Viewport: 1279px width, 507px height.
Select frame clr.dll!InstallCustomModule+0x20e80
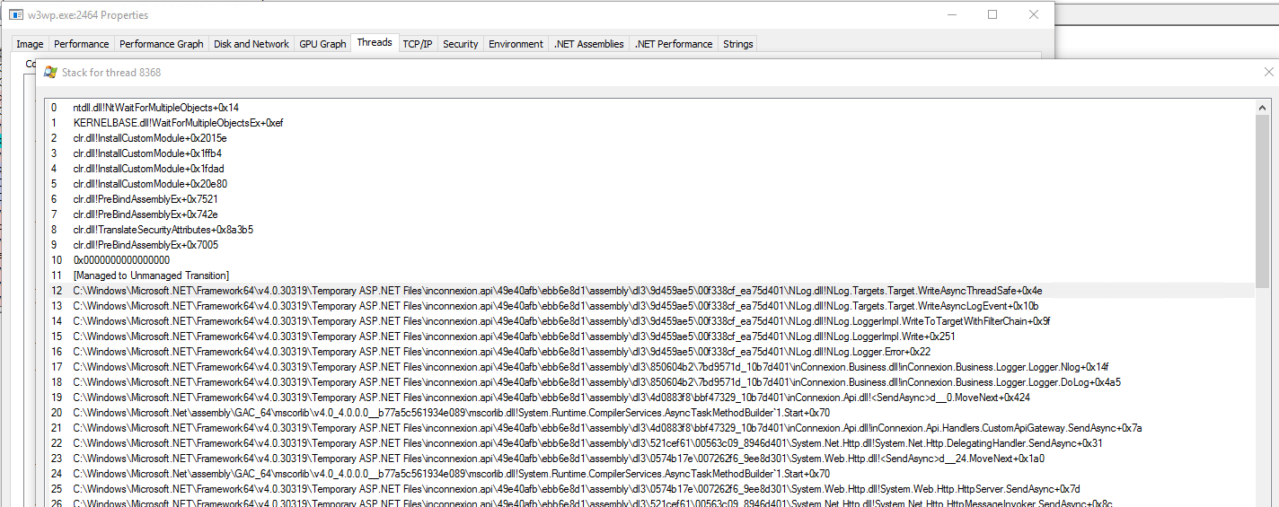click(650, 184)
